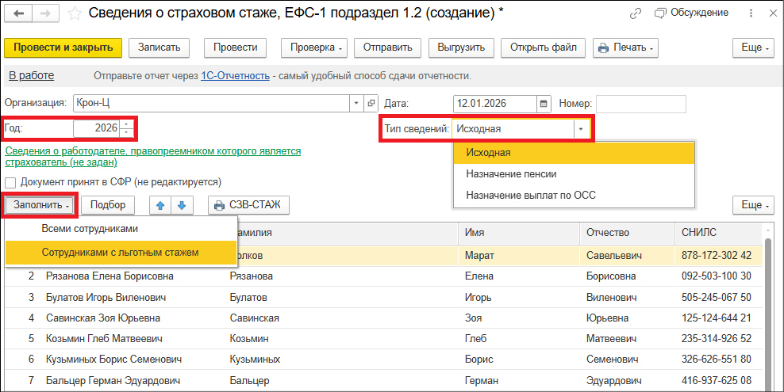Open organization card icon beside Крон-Ц

[371, 104]
